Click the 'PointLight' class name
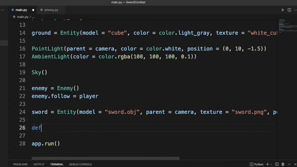 [x=47, y=49]
